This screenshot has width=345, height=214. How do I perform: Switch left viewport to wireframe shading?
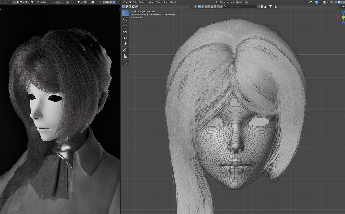click(x=104, y=2)
